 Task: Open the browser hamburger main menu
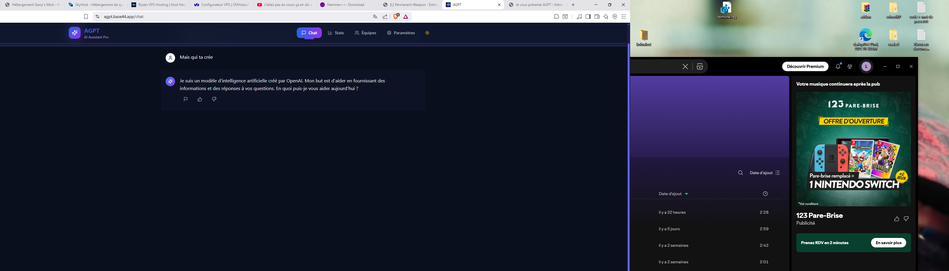[623, 17]
